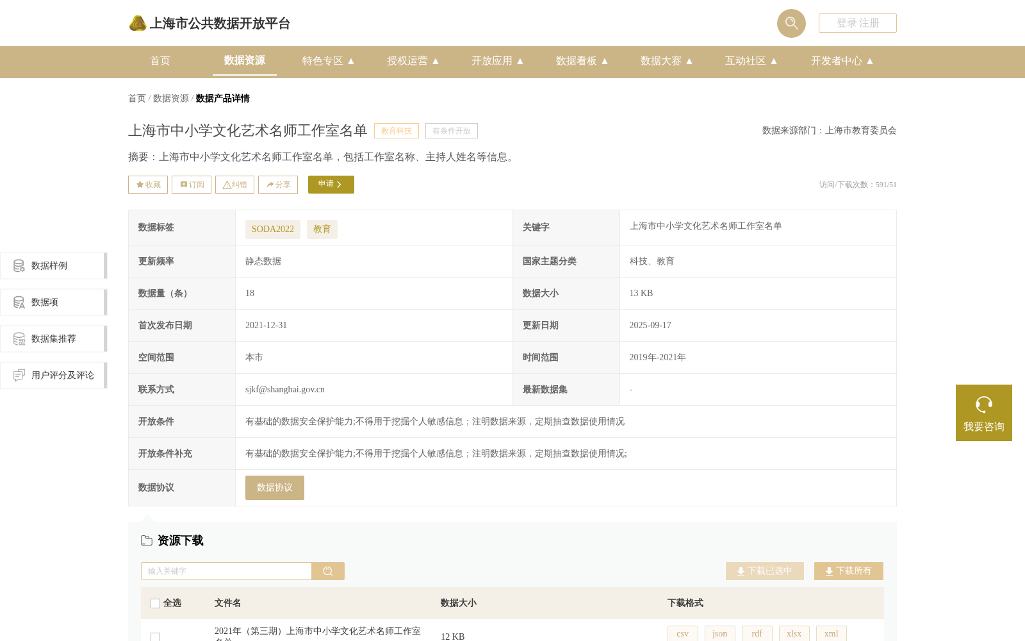The image size is (1025, 641).
Task: Download the file in xml format
Action: pos(832,633)
